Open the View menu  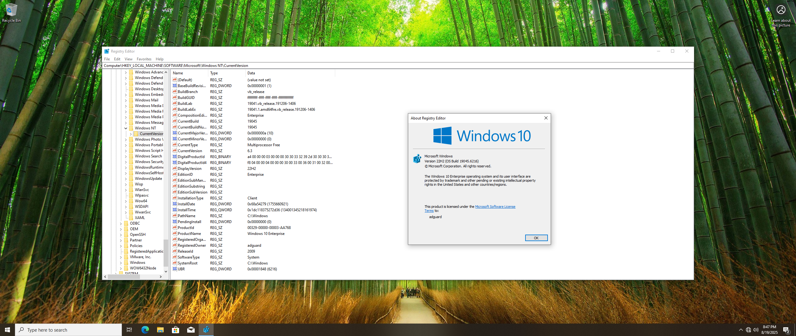[x=128, y=59]
